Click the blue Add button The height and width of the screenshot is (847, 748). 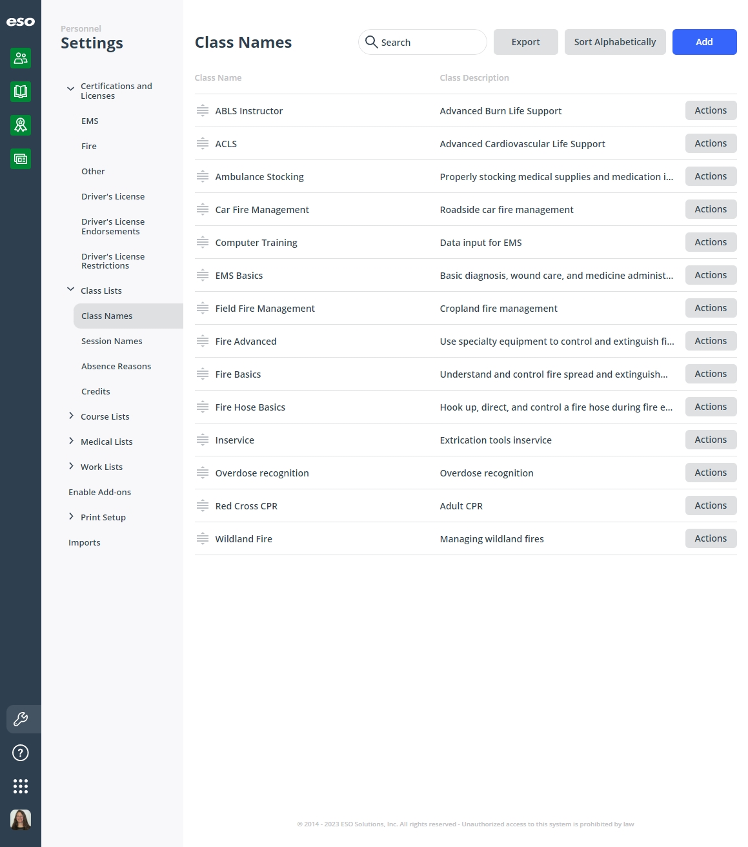point(705,42)
